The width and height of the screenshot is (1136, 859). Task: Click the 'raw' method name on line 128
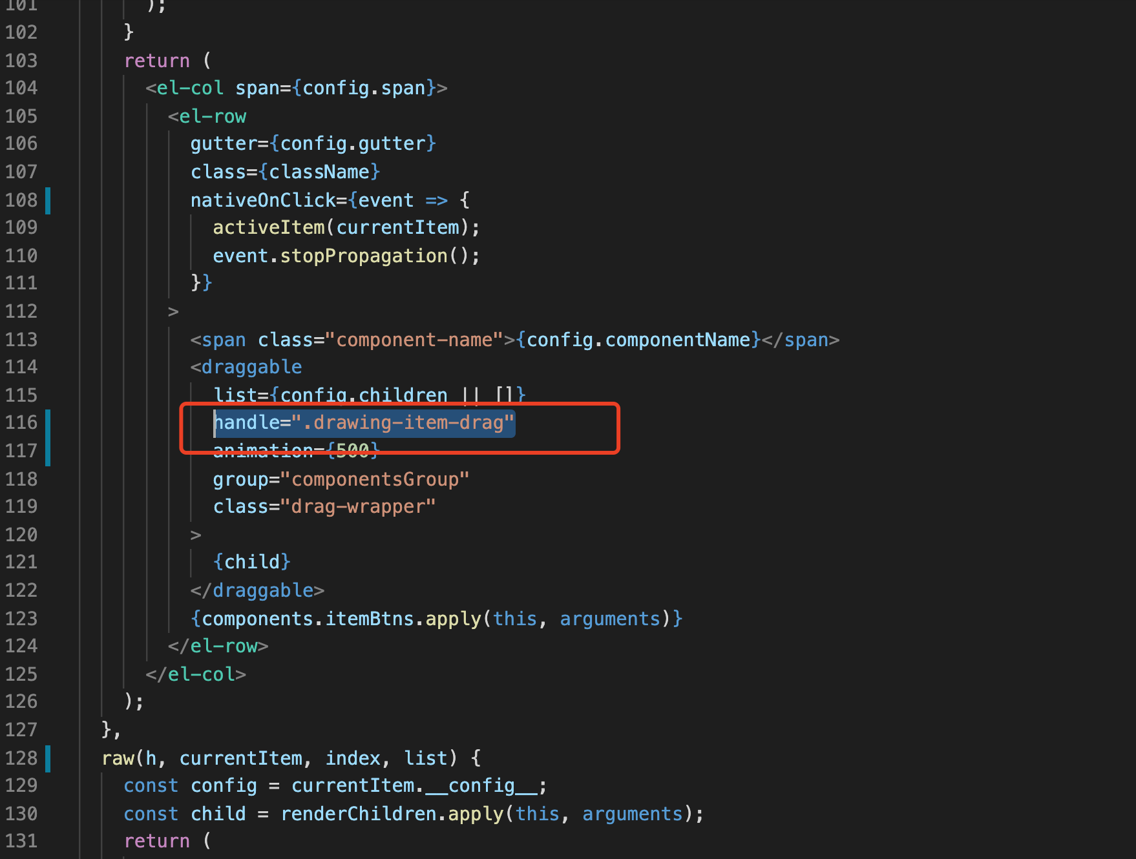click(x=118, y=758)
